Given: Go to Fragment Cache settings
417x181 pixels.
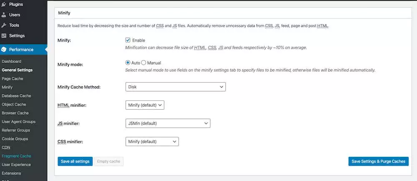Looking at the screenshot, I should click(16, 156).
